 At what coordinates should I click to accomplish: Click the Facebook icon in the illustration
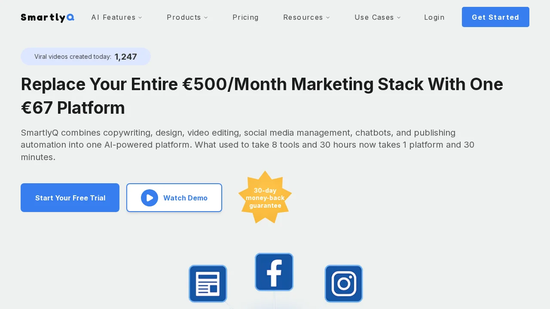pos(274,272)
